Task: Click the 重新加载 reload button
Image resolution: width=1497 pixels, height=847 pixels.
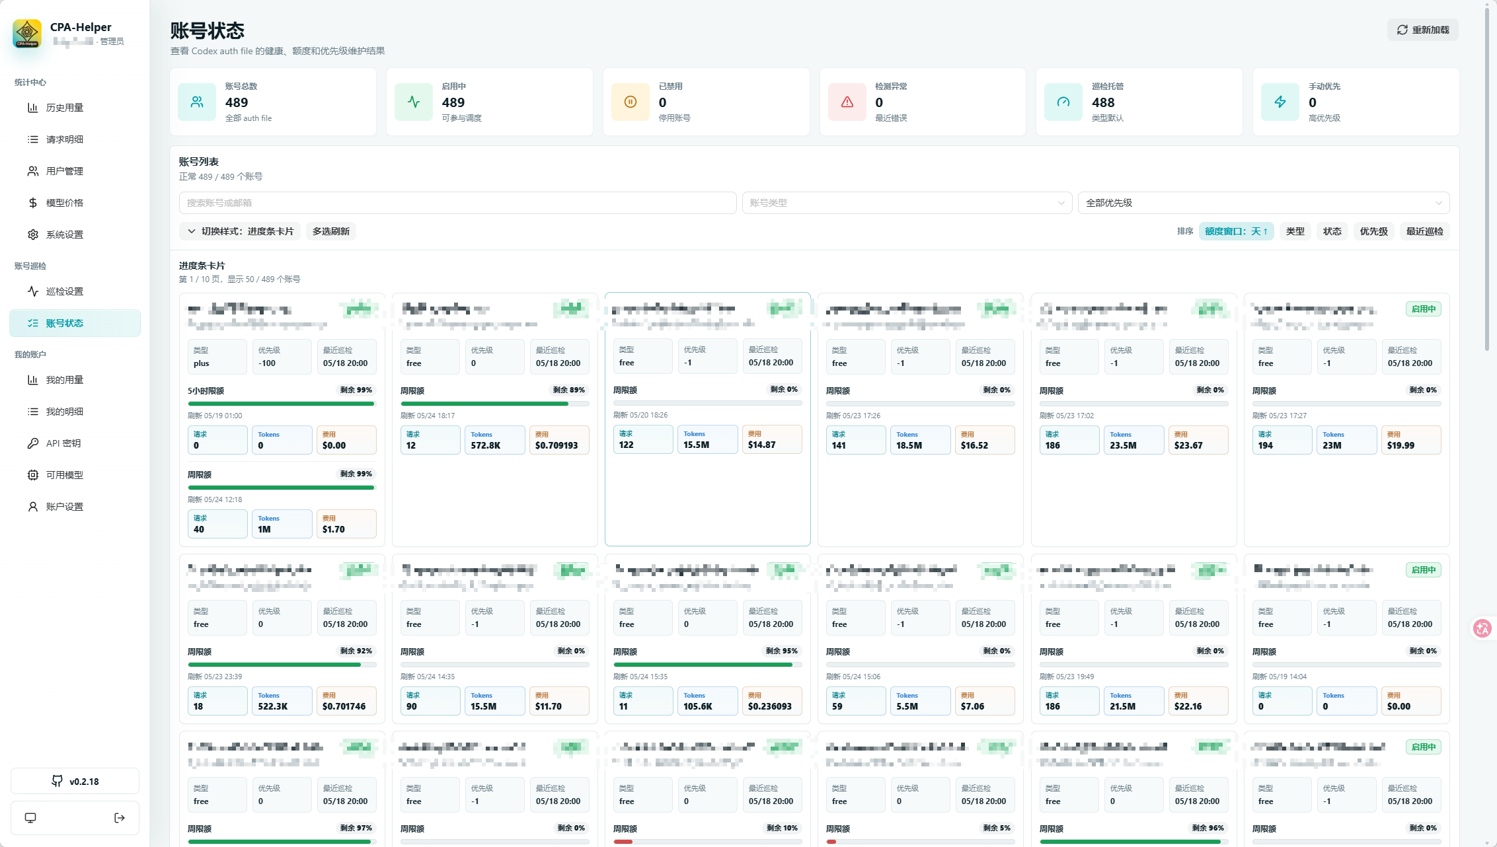Action: (x=1422, y=30)
